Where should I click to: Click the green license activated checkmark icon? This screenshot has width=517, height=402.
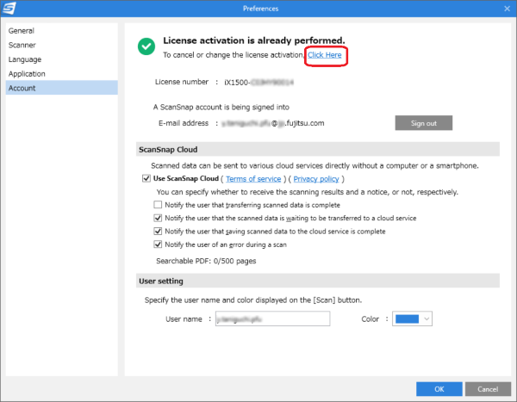click(146, 46)
